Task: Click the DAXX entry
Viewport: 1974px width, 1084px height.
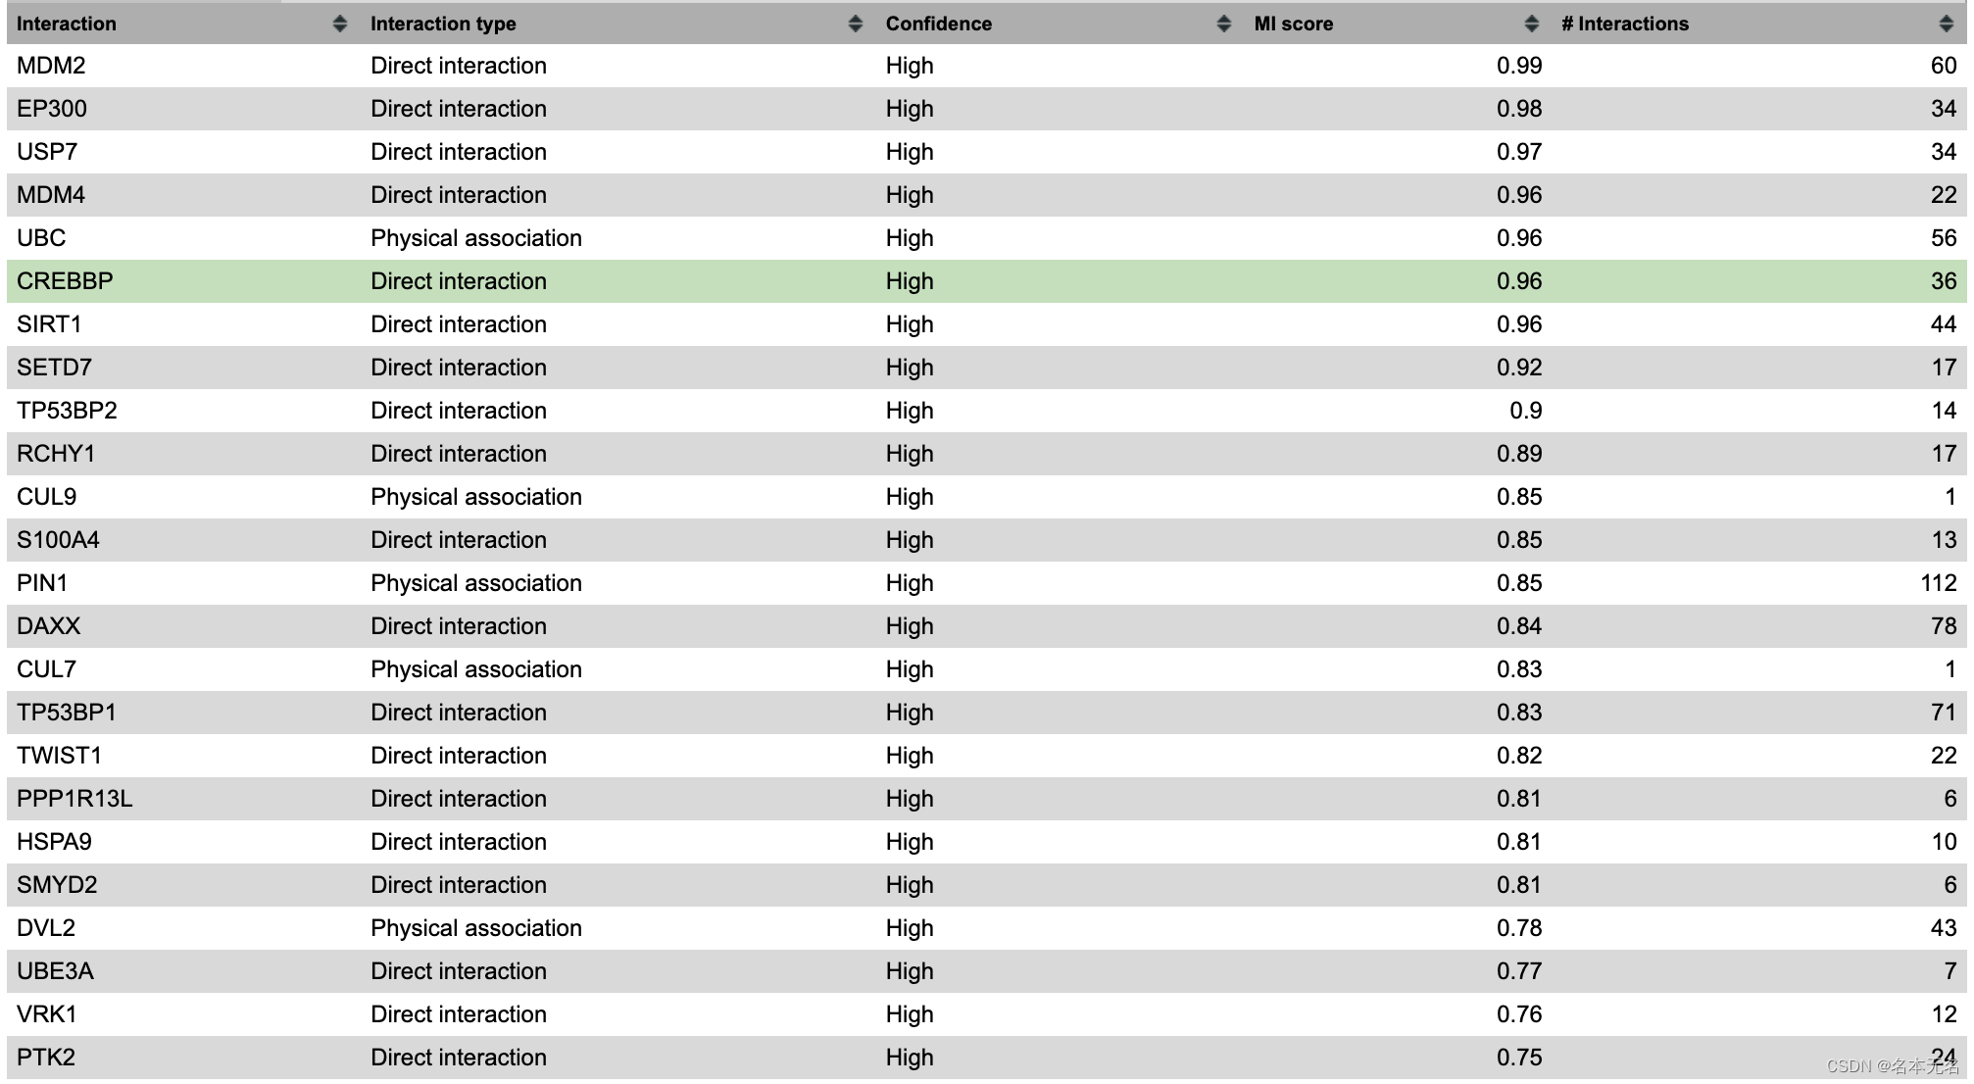Action: (48, 626)
